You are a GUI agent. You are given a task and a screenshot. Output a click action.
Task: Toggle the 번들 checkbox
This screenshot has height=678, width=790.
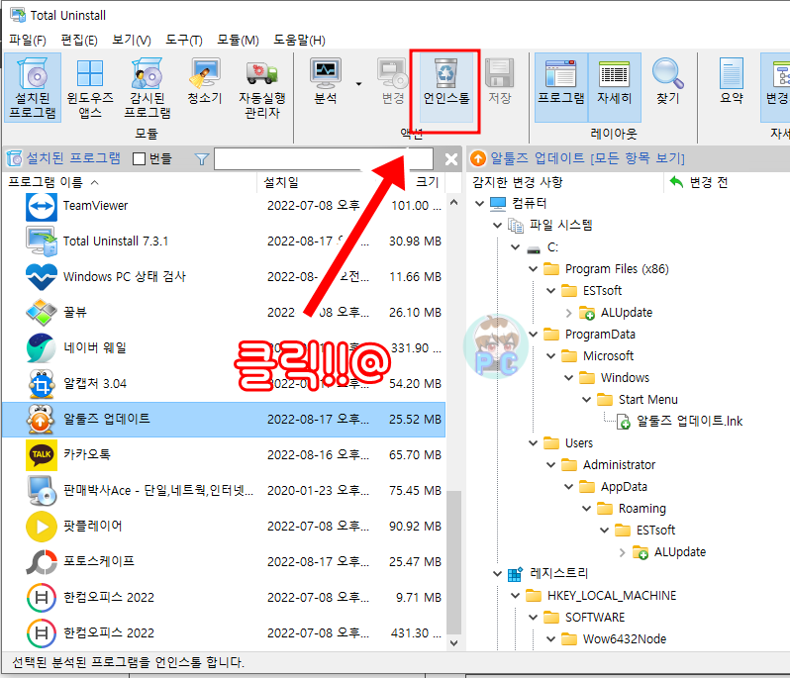tap(139, 159)
